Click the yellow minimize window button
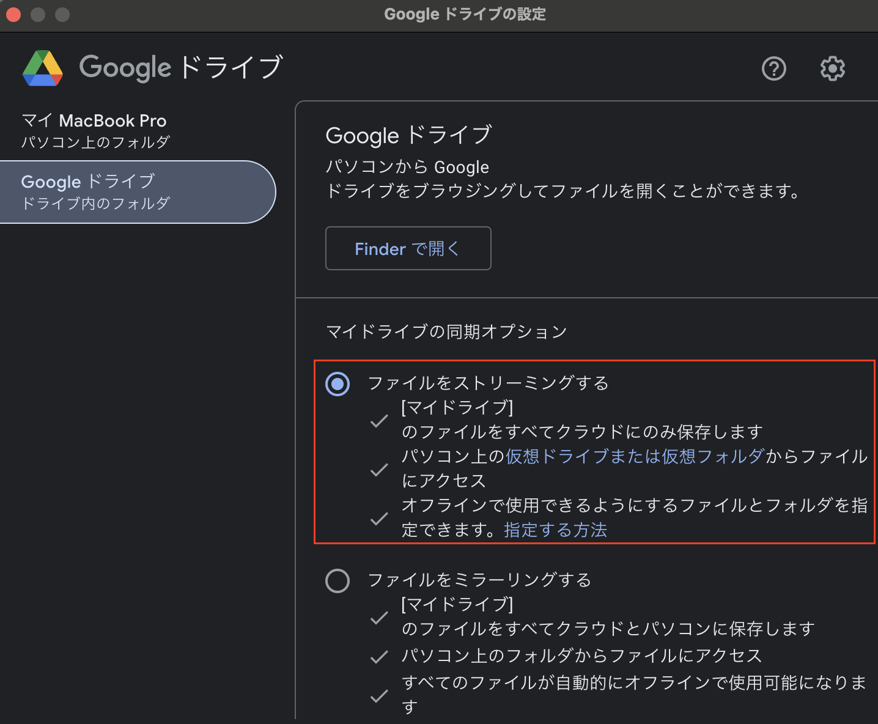Image resolution: width=878 pixels, height=724 pixels. click(38, 14)
